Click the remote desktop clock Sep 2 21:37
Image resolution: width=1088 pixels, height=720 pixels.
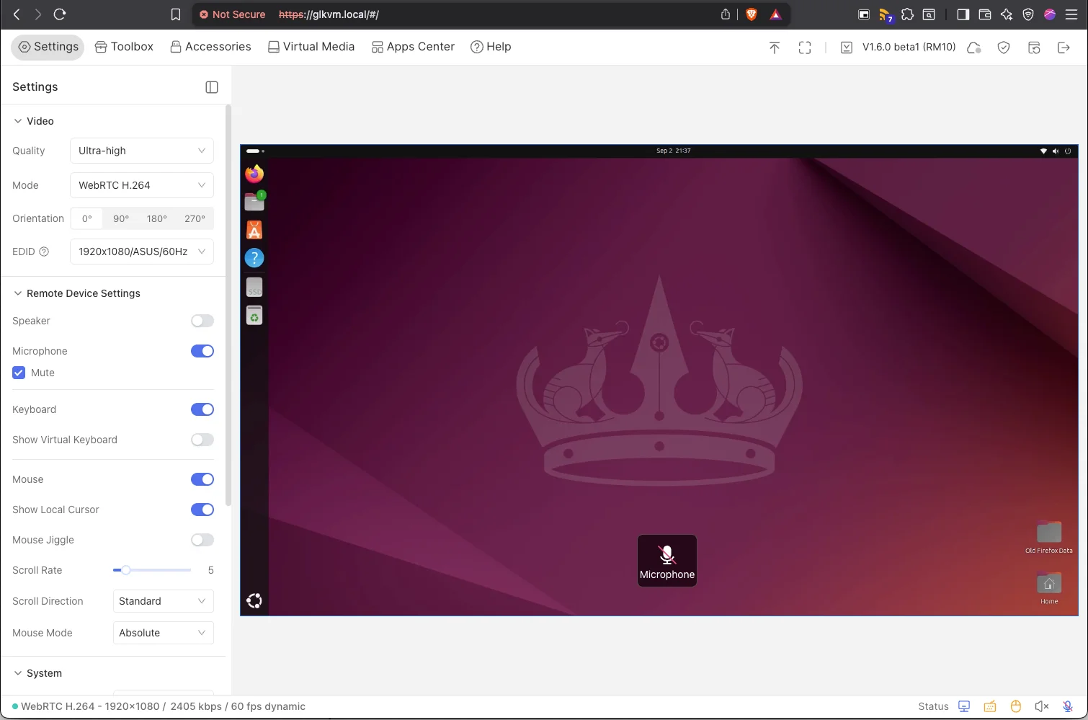[673, 151]
